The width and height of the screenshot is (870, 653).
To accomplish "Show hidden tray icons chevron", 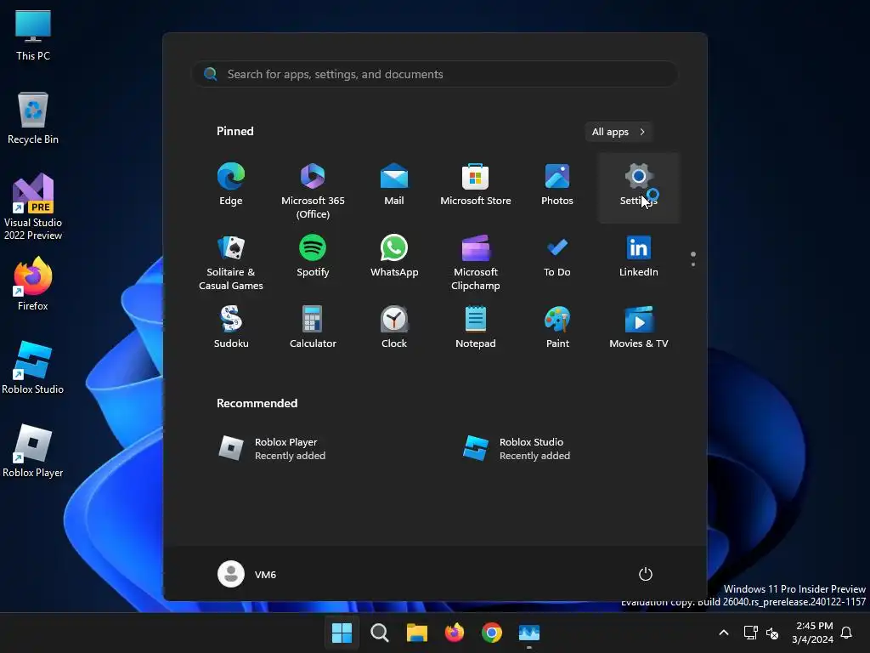I will coord(724,633).
